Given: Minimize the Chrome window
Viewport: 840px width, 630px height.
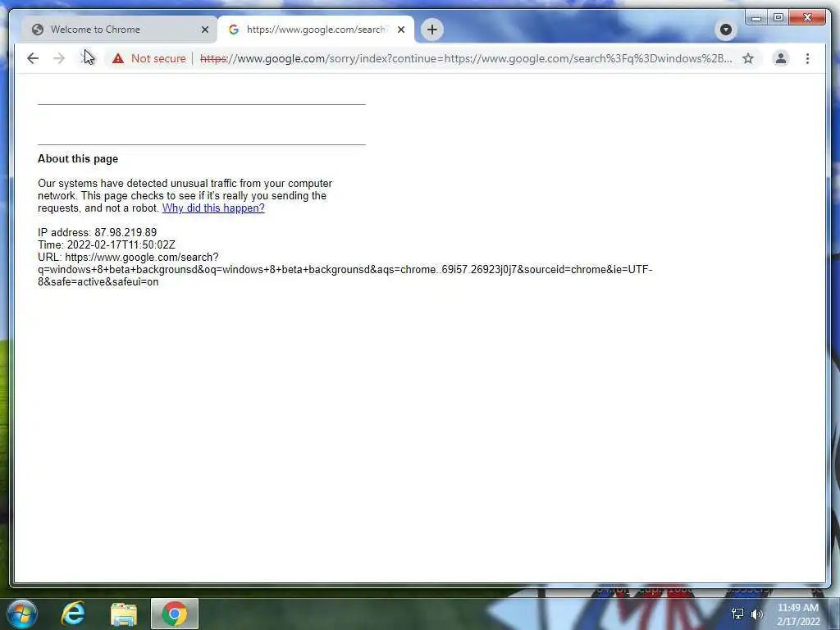Looking at the screenshot, I should click(x=756, y=18).
